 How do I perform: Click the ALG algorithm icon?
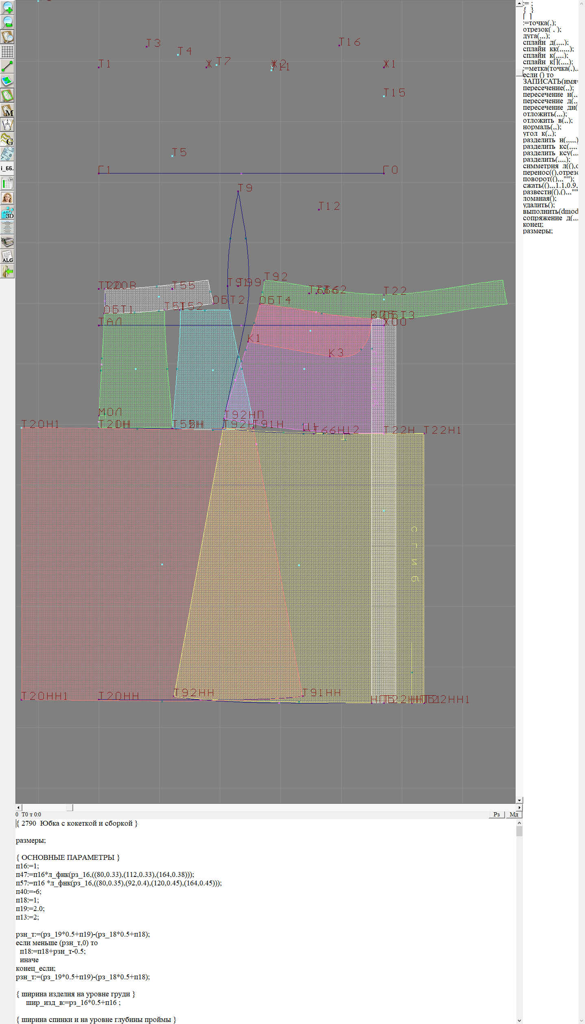7,256
